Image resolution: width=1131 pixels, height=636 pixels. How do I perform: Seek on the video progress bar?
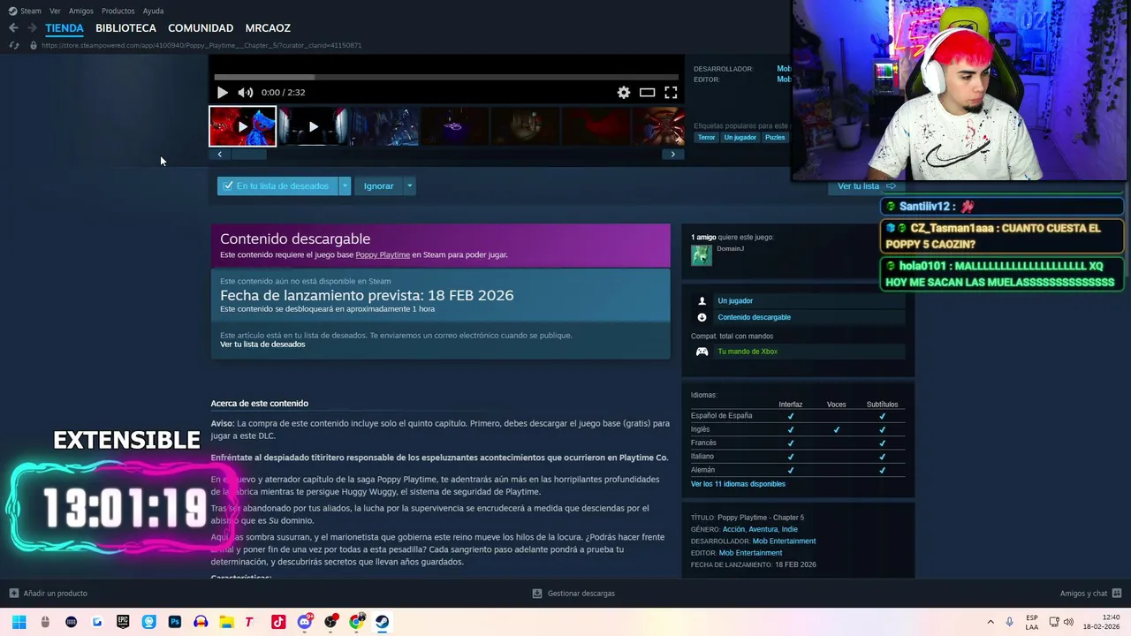click(446, 77)
